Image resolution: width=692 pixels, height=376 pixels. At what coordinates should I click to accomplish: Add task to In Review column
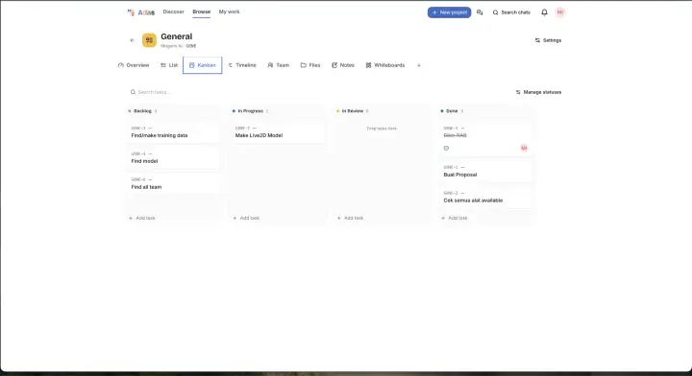(351, 218)
